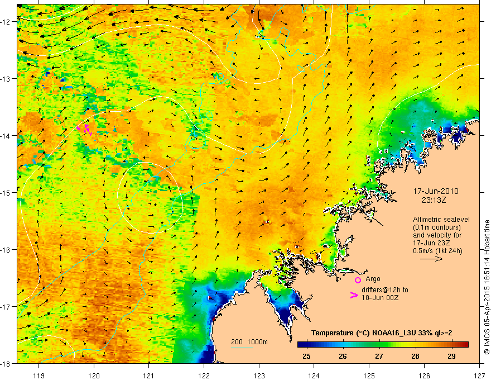Click the 0.5m/s velocity scale arrow
Viewport: 491px width, 380px height.
tap(431, 259)
